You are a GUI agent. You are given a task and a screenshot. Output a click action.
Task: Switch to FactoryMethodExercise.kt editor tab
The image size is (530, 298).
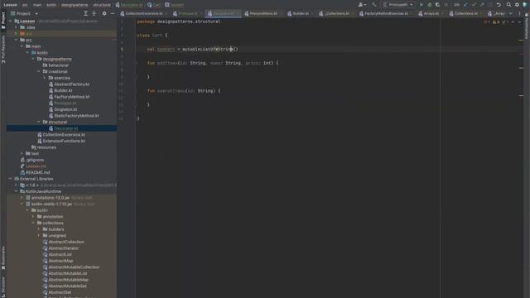384,13
